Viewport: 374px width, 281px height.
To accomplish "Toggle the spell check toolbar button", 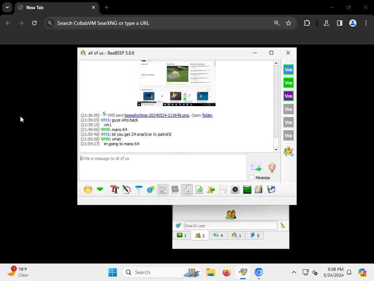I will (163, 190).
